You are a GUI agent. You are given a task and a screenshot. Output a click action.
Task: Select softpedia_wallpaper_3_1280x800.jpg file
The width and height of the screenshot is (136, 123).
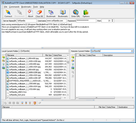(x=24, y=64)
